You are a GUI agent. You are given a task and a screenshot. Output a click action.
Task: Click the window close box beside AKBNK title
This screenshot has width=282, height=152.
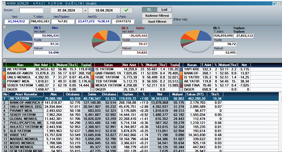(x=4, y=3)
